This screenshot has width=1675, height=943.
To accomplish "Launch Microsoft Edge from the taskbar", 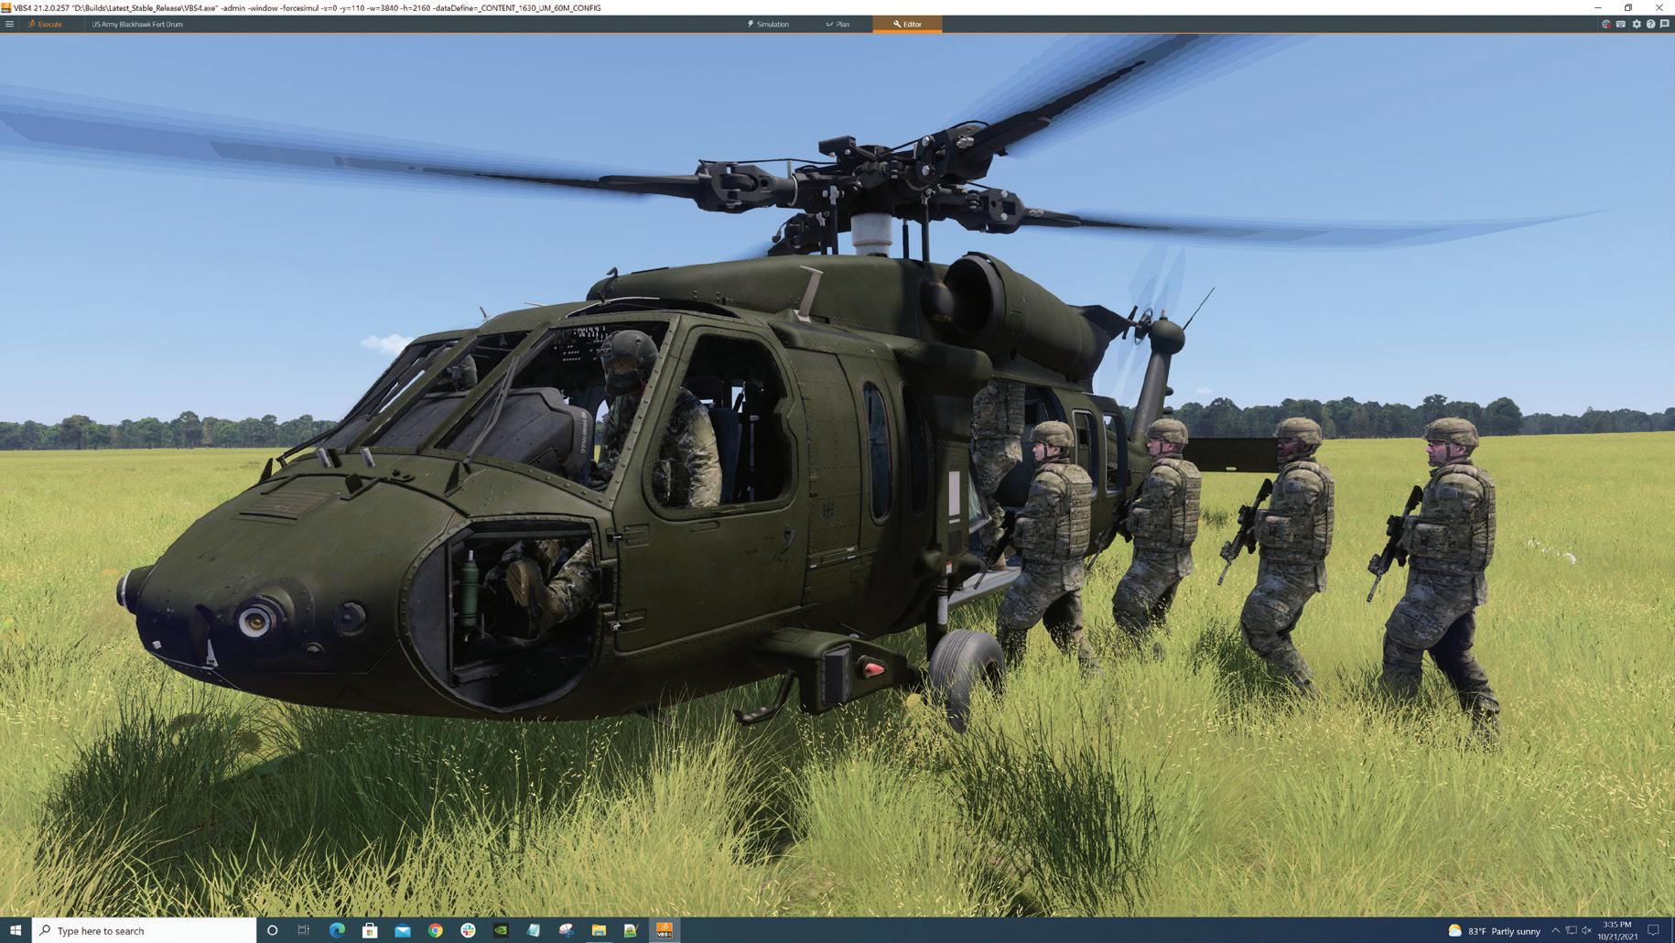I will [x=337, y=930].
